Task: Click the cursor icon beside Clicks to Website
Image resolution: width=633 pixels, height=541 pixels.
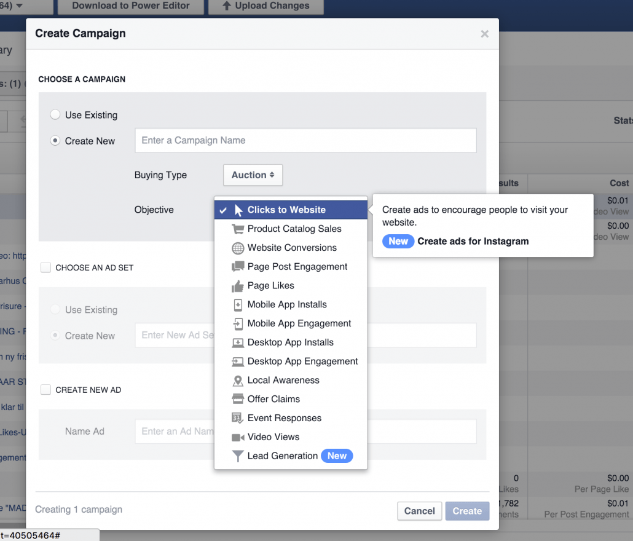Action: click(238, 210)
